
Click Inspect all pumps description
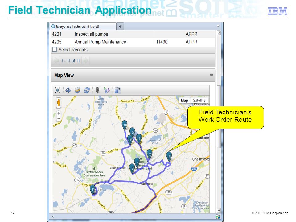(91, 34)
